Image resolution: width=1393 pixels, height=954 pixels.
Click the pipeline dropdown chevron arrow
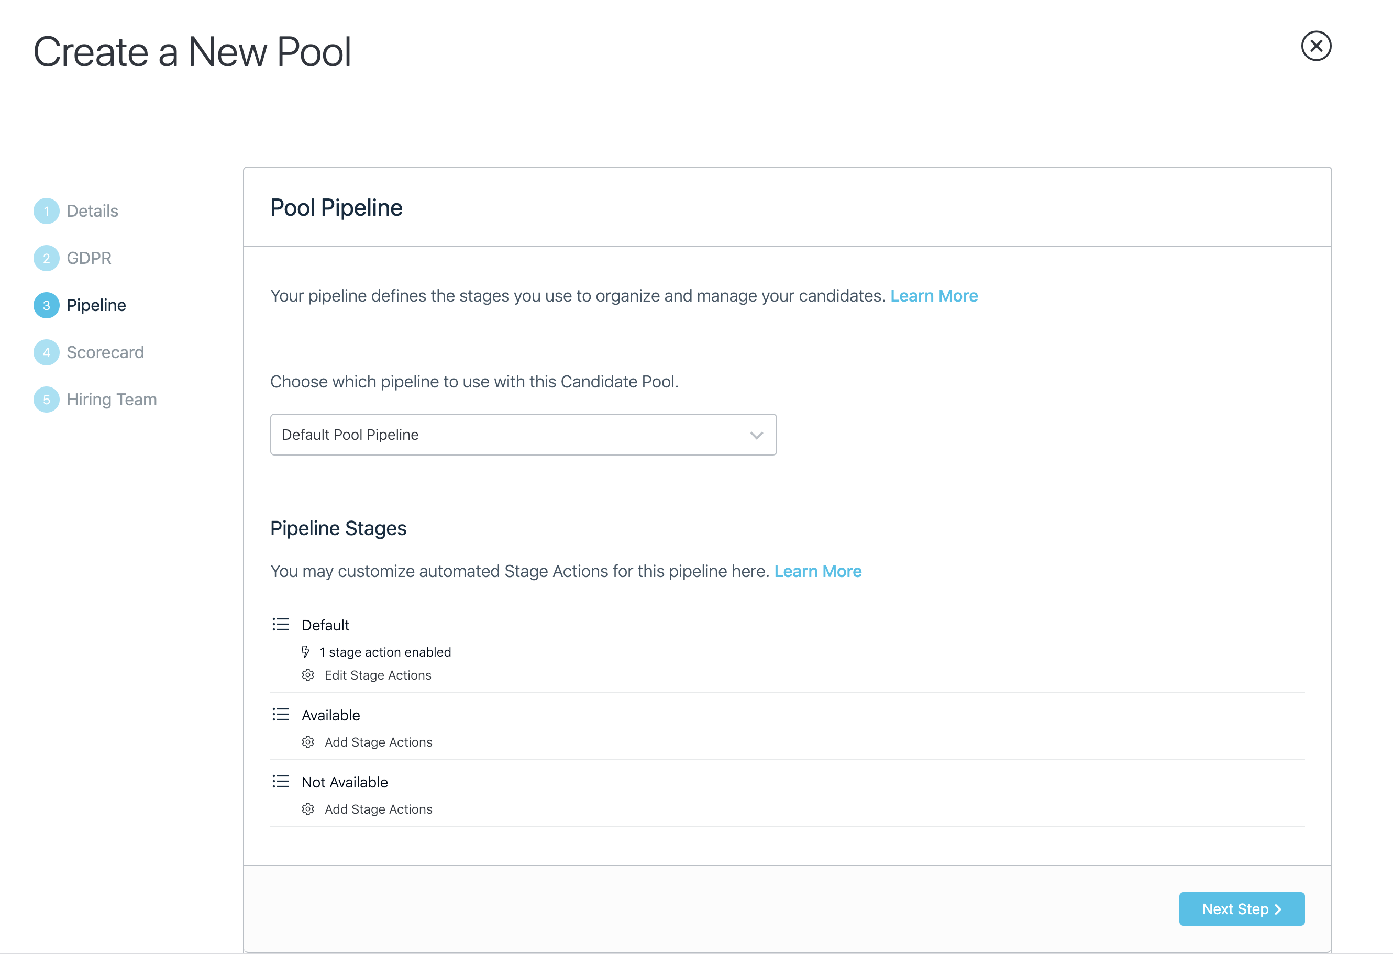pos(756,435)
